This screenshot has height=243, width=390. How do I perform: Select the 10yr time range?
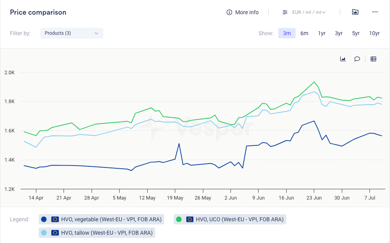pyautogui.click(x=374, y=33)
